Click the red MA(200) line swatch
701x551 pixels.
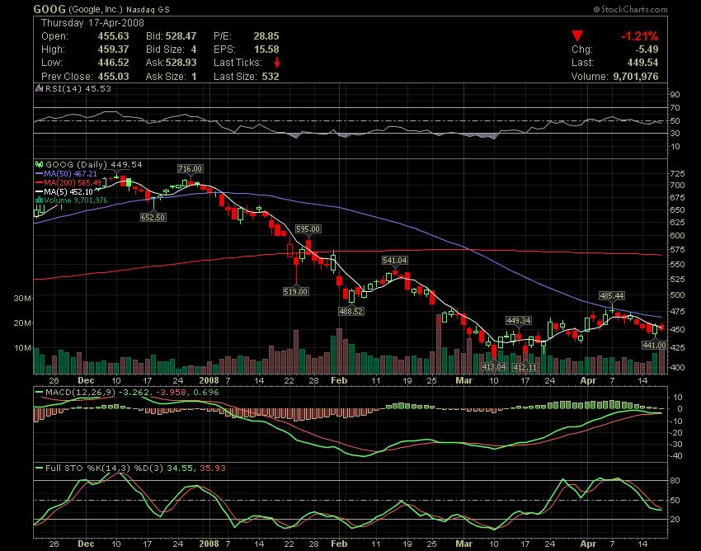tap(40, 182)
